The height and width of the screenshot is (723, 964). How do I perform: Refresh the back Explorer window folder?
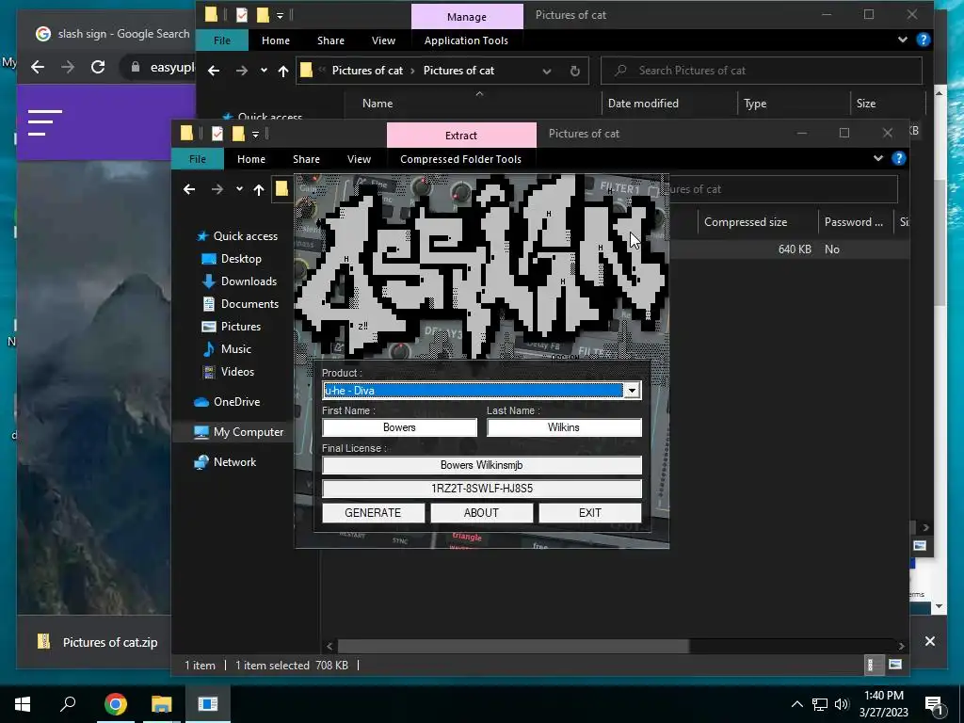tap(575, 71)
